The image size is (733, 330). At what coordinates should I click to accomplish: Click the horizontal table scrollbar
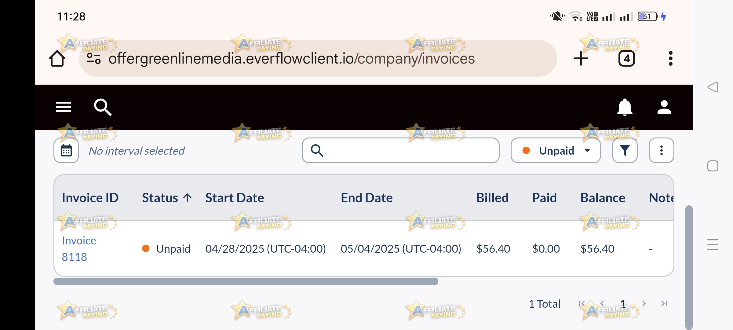[246, 281]
